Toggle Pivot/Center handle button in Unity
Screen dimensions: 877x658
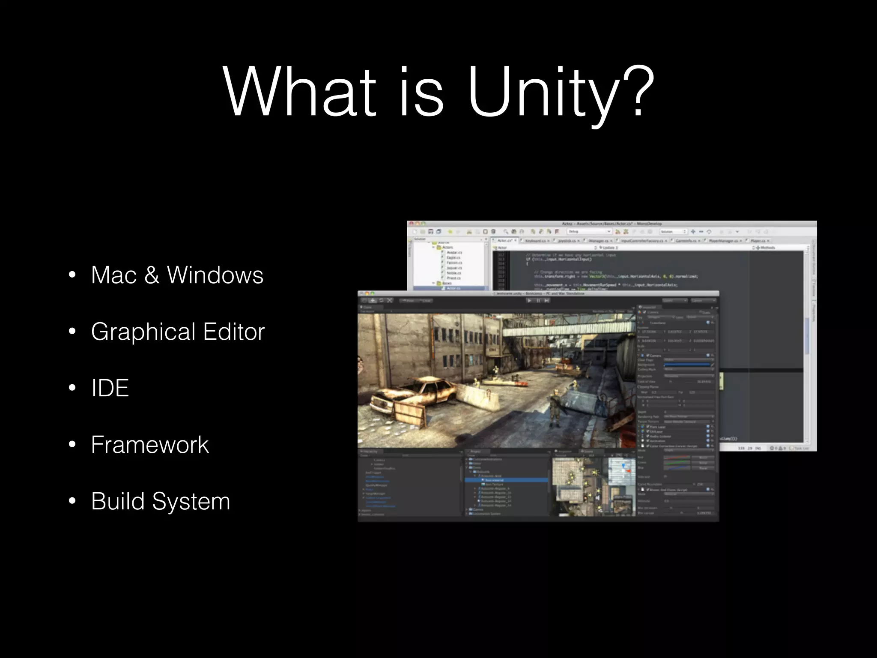(408, 301)
